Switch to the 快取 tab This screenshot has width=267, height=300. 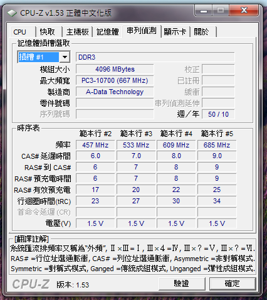pos(48,32)
